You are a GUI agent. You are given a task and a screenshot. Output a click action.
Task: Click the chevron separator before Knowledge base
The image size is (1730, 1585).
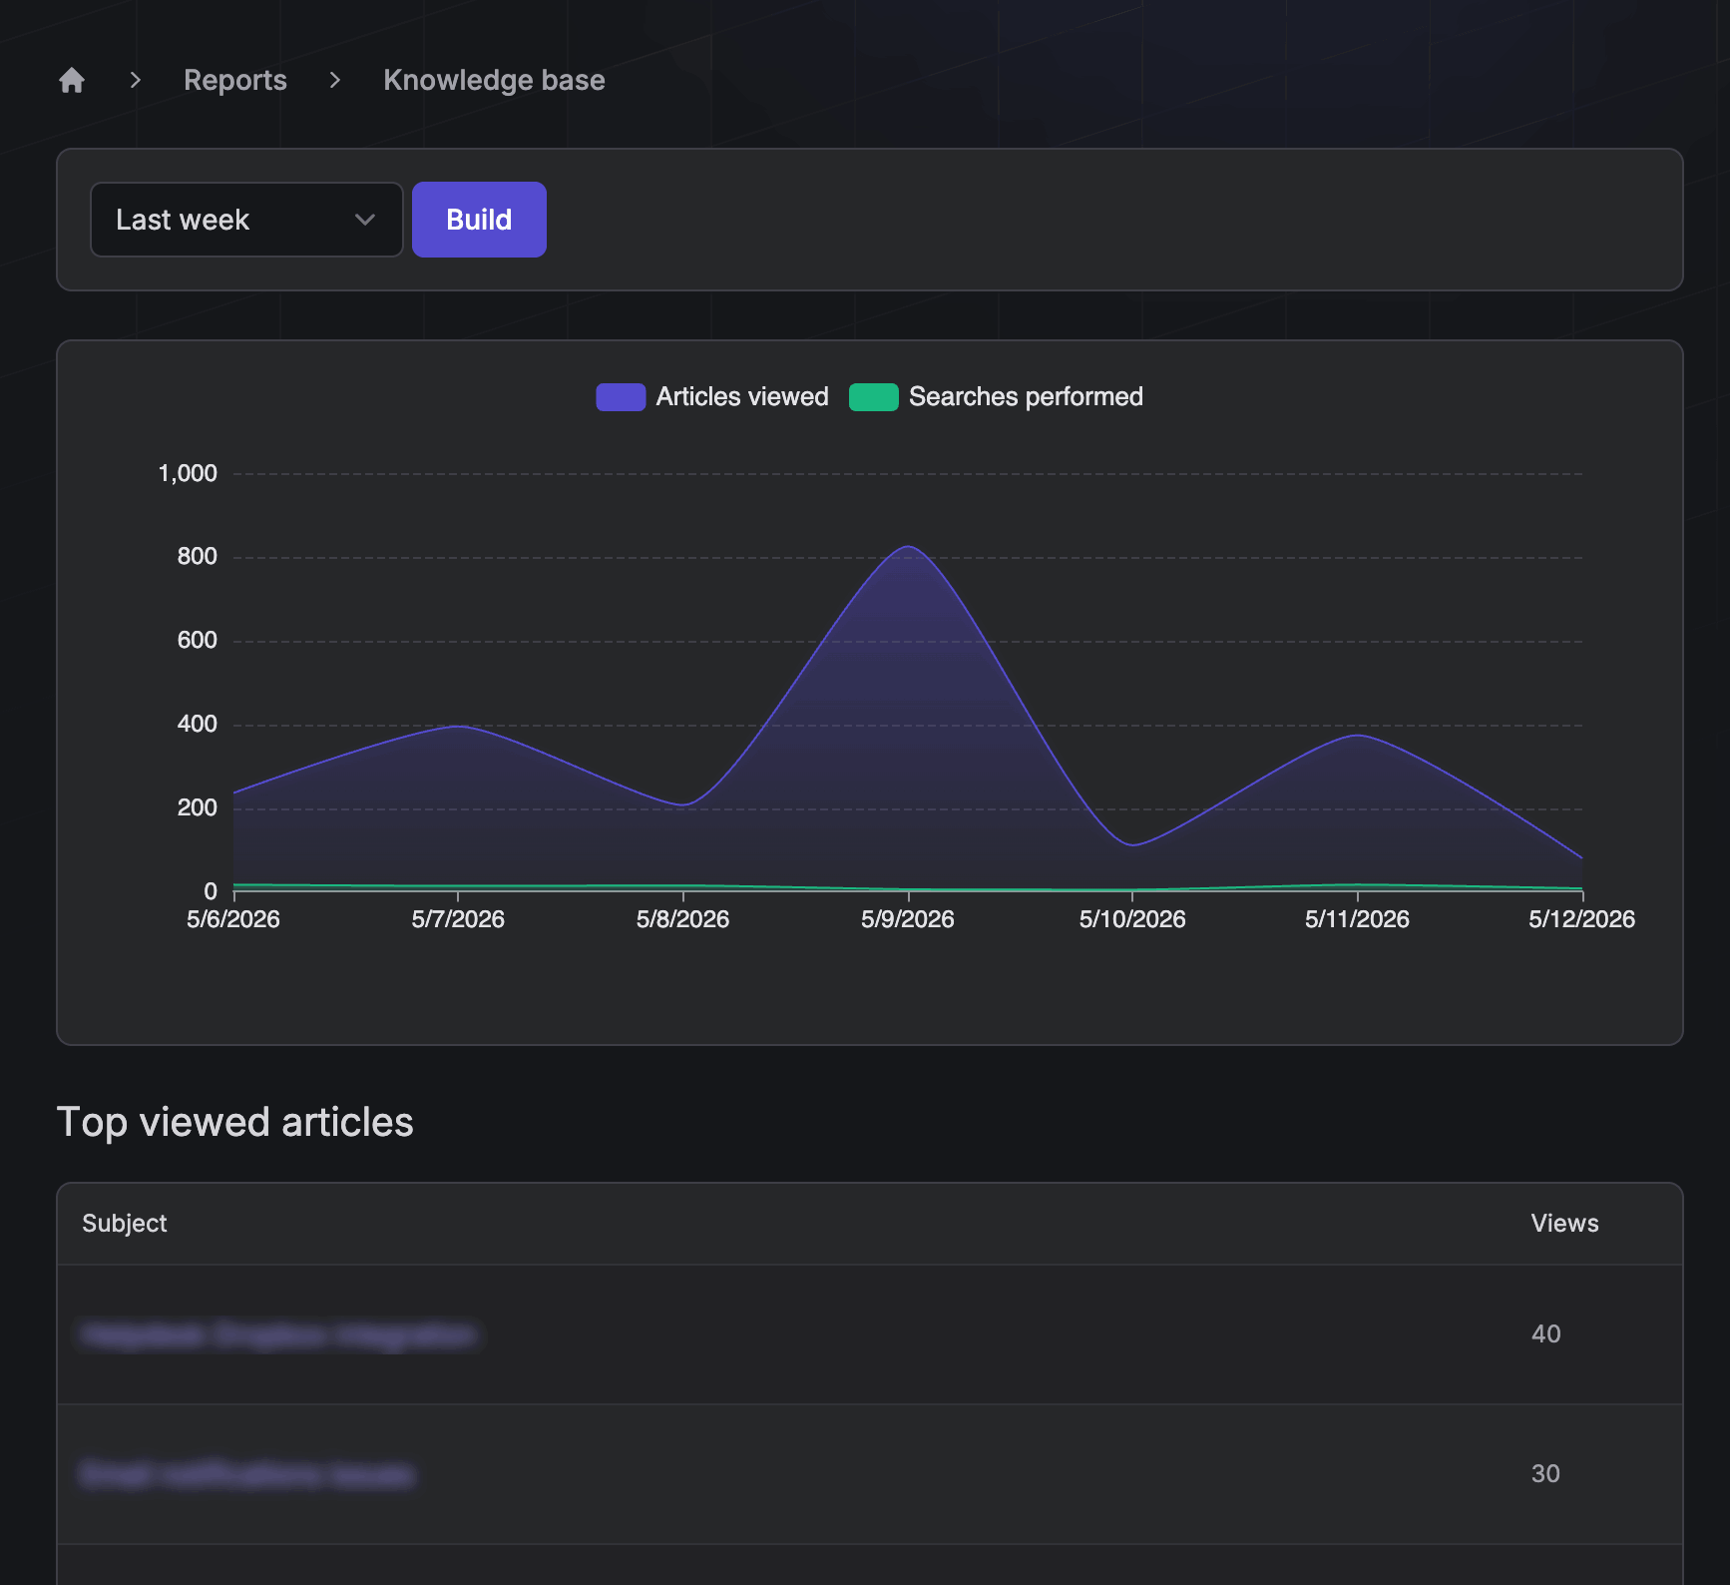click(335, 80)
